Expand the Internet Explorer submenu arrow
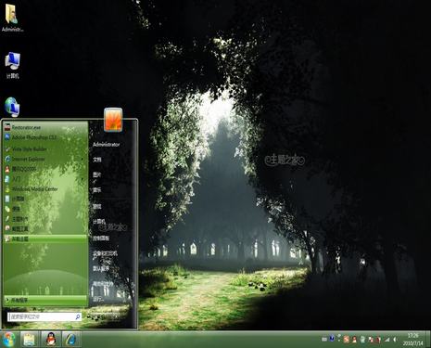Viewport: 431px width, 348px height. pyautogui.click(x=82, y=159)
